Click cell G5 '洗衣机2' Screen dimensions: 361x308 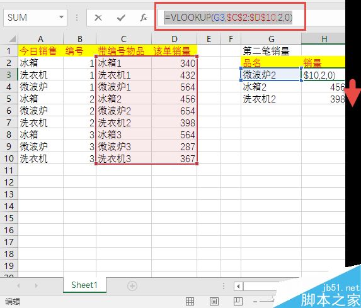(271, 99)
